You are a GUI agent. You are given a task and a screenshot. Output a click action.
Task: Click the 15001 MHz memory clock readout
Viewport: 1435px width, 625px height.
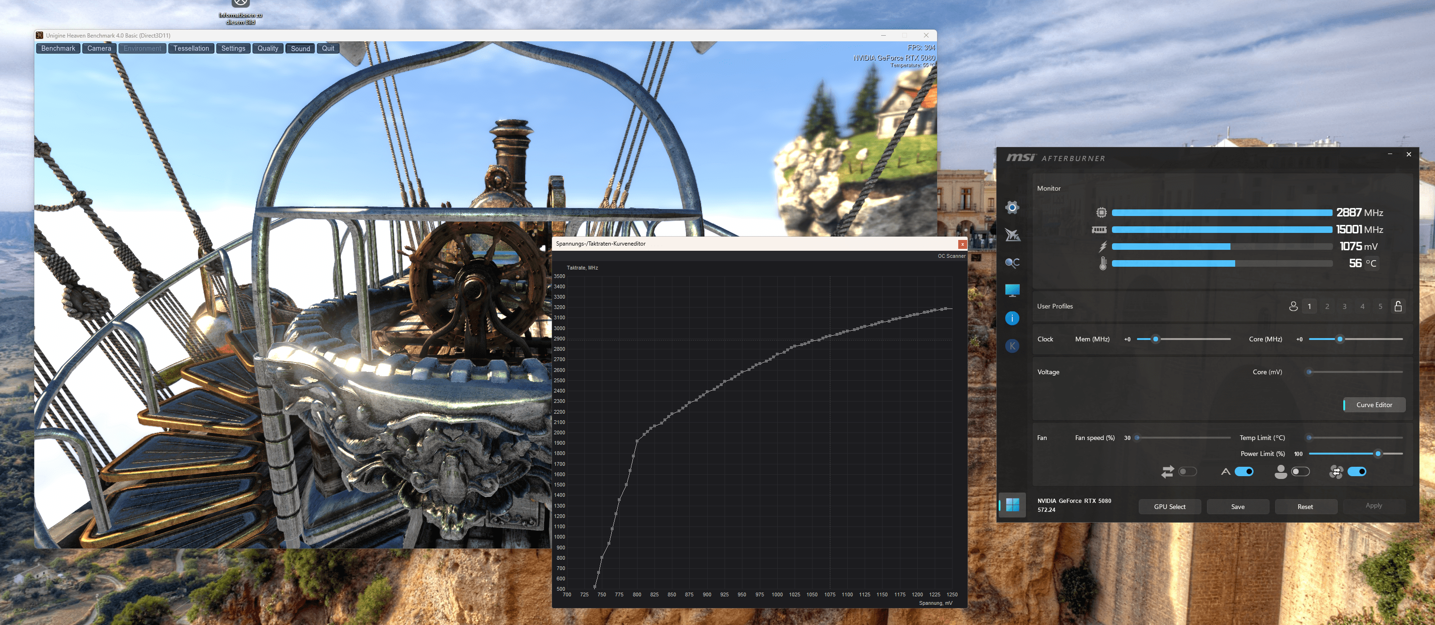pos(1359,229)
